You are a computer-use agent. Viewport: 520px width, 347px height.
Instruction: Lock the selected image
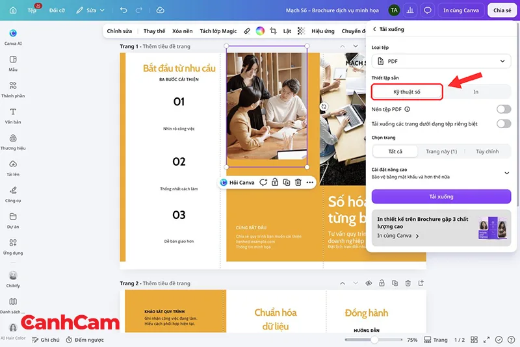[275, 183]
